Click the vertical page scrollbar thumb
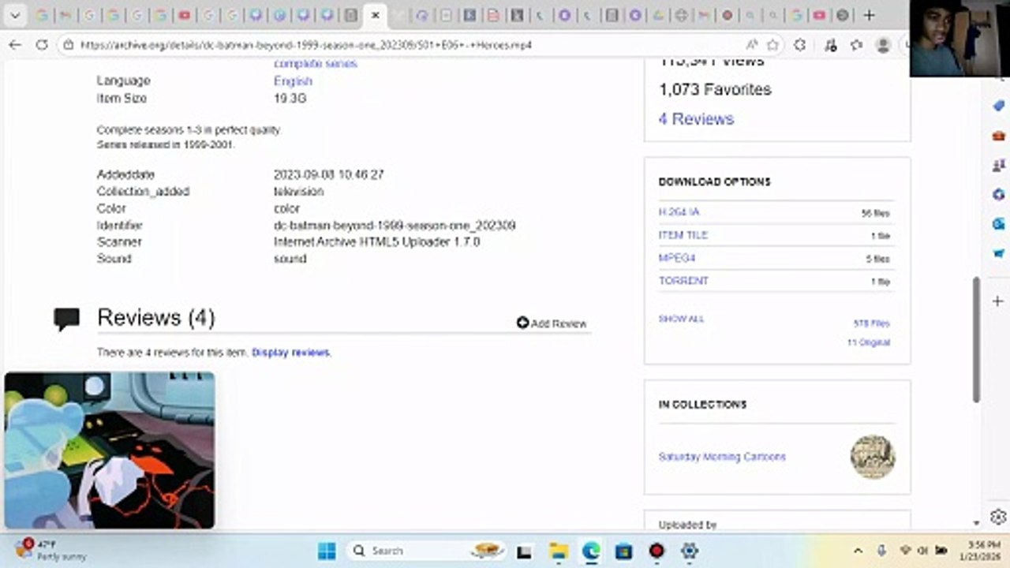Image resolution: width=1010 pixels, height=568 pixels. pyautogui.click(x=977, y=339)
